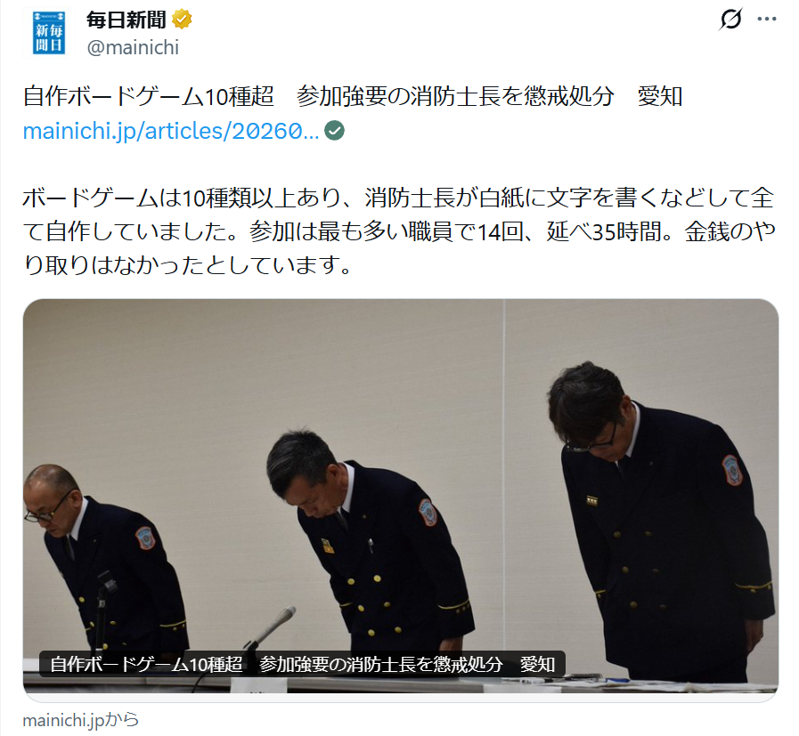
Task: Click the tweet headline text 自作ボードゲーム10種超
Action: tap(149, 96)
